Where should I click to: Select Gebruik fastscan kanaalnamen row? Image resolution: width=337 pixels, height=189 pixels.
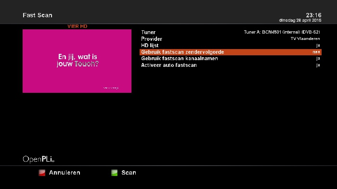point(231,58)
